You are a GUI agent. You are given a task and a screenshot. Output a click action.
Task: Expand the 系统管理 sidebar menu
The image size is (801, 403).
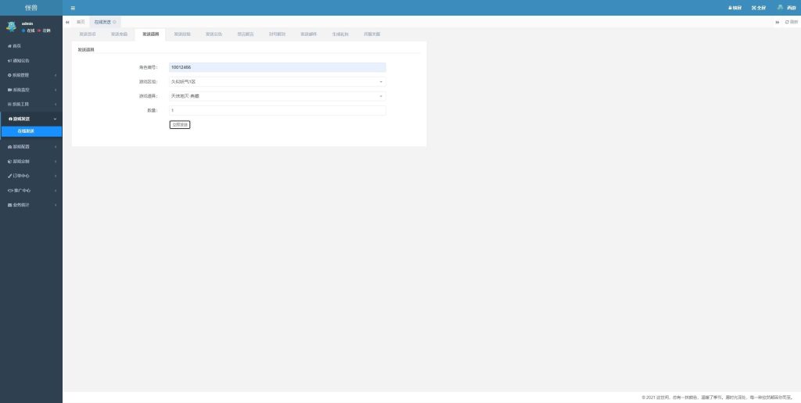tap(31, 75)
